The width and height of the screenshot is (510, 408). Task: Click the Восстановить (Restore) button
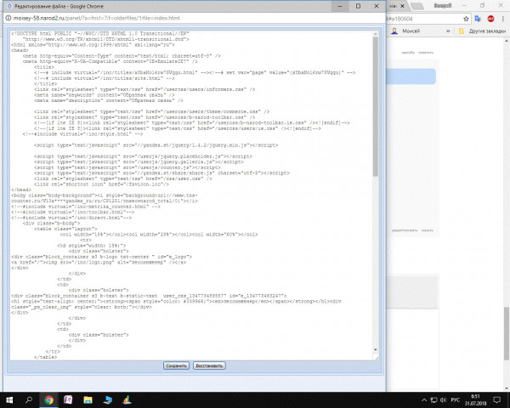209,365
